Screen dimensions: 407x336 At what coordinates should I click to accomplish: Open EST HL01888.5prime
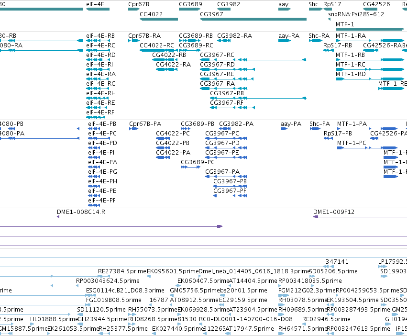(54, 319)
